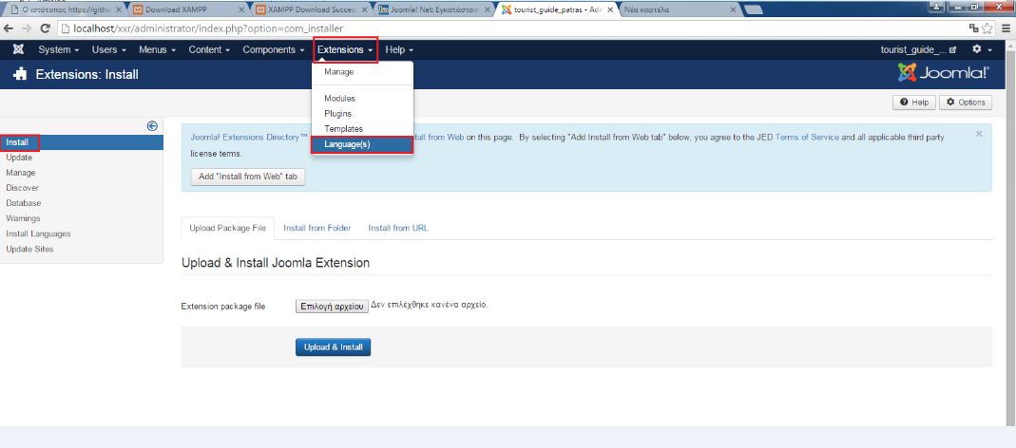
Task: Switch to Install from Folder tab
Action: coord(317,228)
